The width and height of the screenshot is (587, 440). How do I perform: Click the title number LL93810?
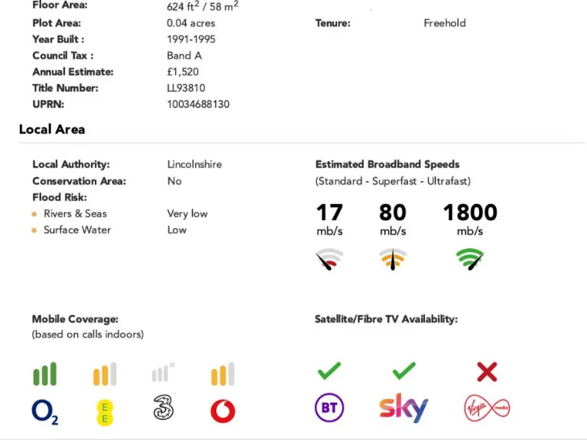(x=186, y=88)
